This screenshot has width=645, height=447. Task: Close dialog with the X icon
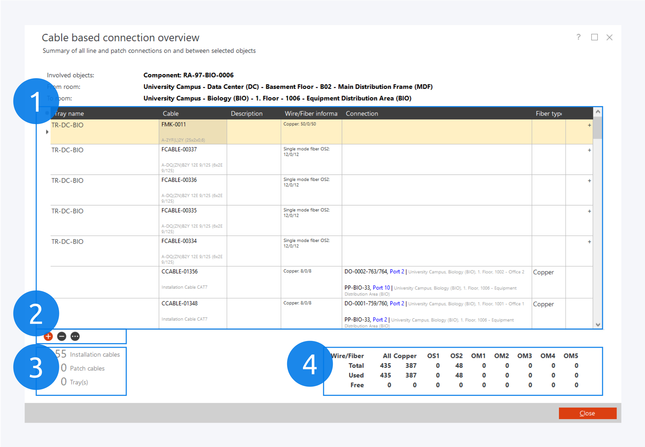pyautogui.click(x=609, y=37)
